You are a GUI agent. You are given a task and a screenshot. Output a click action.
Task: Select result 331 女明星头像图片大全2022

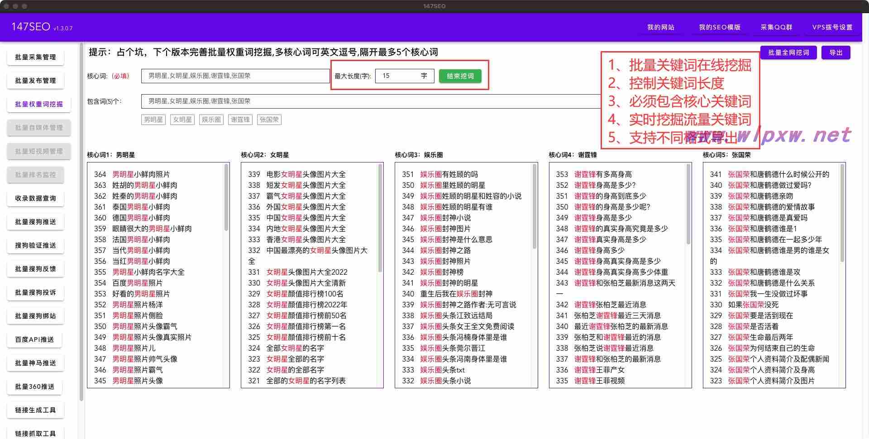pos(298,272)
